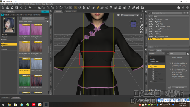Create new spotlight icon in toolbar
The image size is (190, 107).
click(57, 8)
